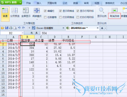Select row 5 header

click(3, 55)
